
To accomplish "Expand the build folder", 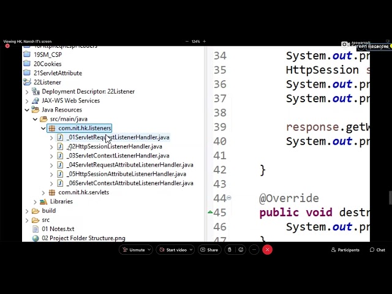I will coord(27,211).
